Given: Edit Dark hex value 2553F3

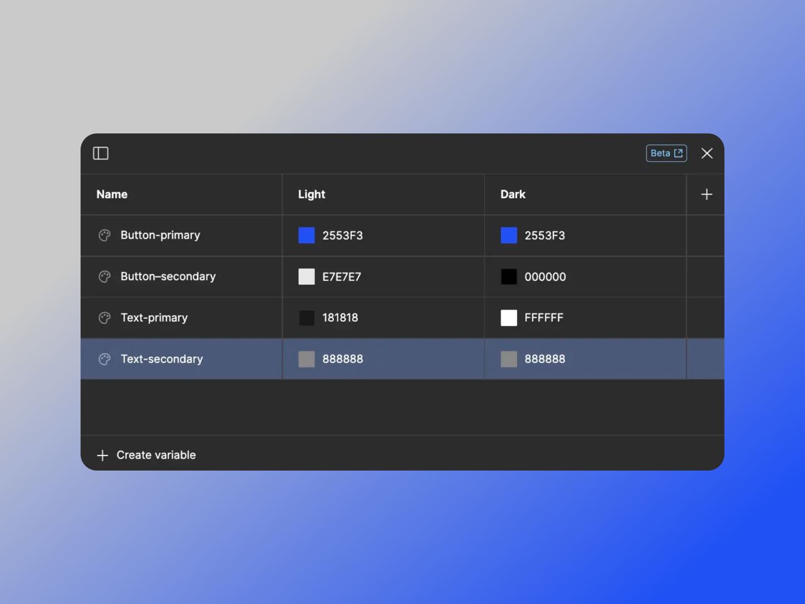Looking at the screenshot, I should pyautogui.click(x=545, y=235).
